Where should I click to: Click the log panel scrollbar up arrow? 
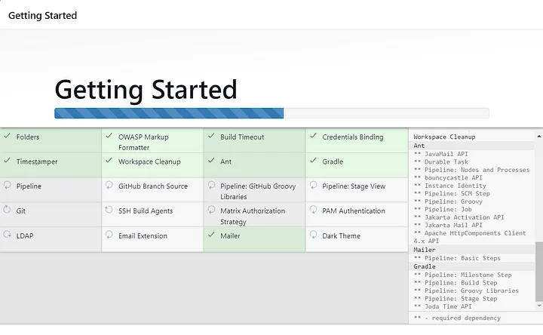[539, 137]
